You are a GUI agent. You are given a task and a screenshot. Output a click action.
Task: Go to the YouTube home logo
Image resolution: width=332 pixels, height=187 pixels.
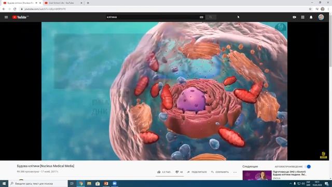[x=20, y=17]
